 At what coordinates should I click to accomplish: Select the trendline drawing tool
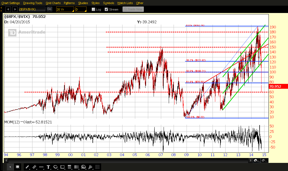[27, 167]
